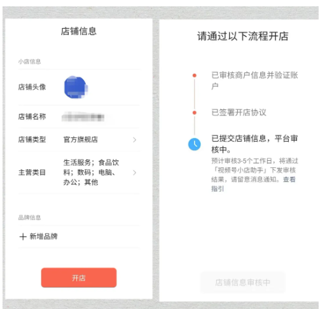Viewport: 332px width, 309px height.
Task: Expand the 主营类目 chevron arrow
Action: pyautogui.click(x=135, y=172)
